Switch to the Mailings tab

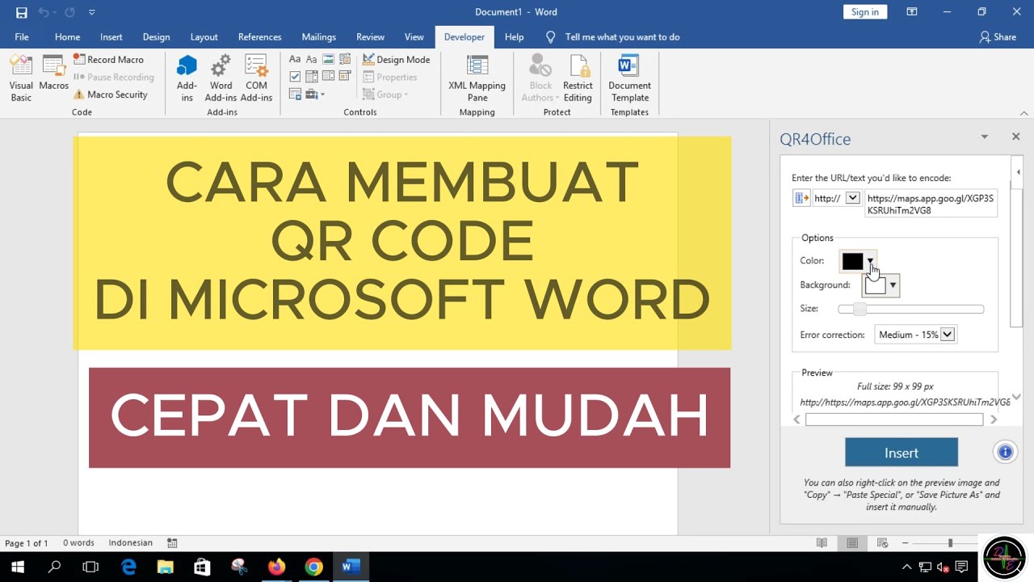pyautogui.click(x=318, y=37)
